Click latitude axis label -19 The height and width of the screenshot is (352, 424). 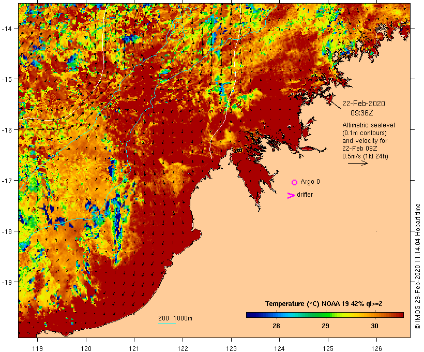tap(7, 282)
